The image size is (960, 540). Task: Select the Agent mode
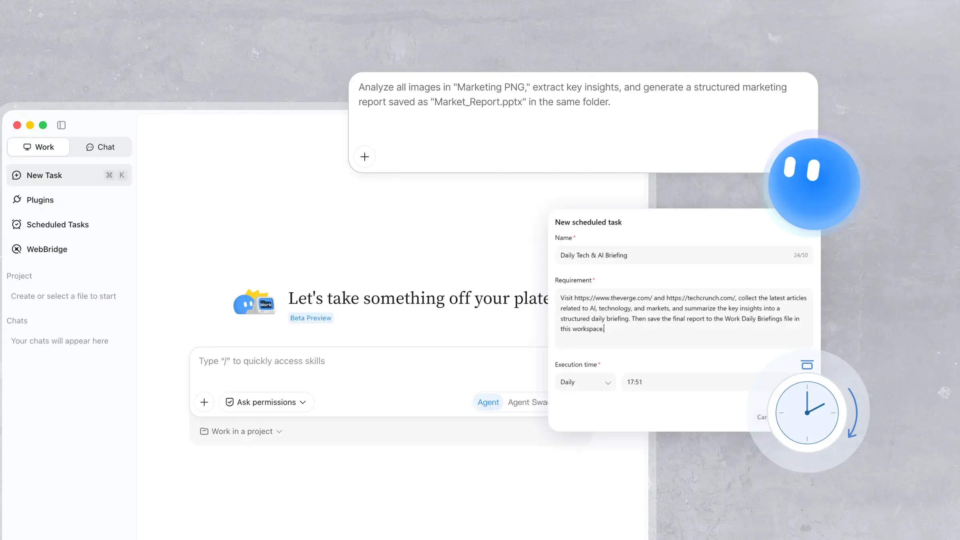[488, 402]
